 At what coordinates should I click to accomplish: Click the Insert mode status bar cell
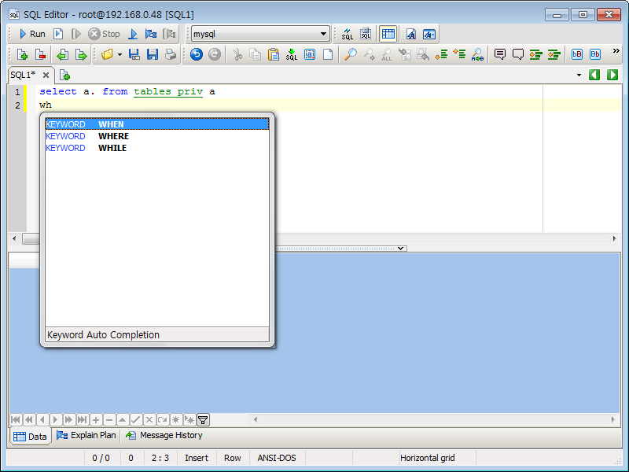[x=196, y=458]
